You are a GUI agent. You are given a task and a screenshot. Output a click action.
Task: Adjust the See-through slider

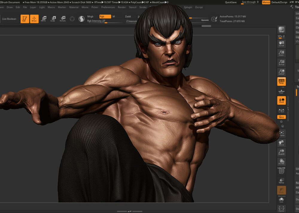(250, 2)
